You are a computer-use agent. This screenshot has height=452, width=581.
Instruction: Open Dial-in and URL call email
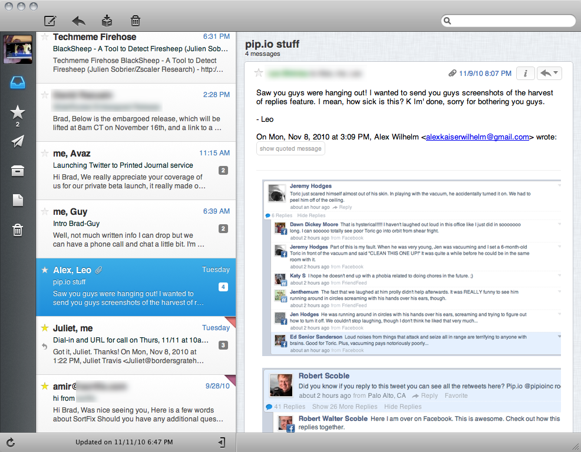click(x=136, y=345)
